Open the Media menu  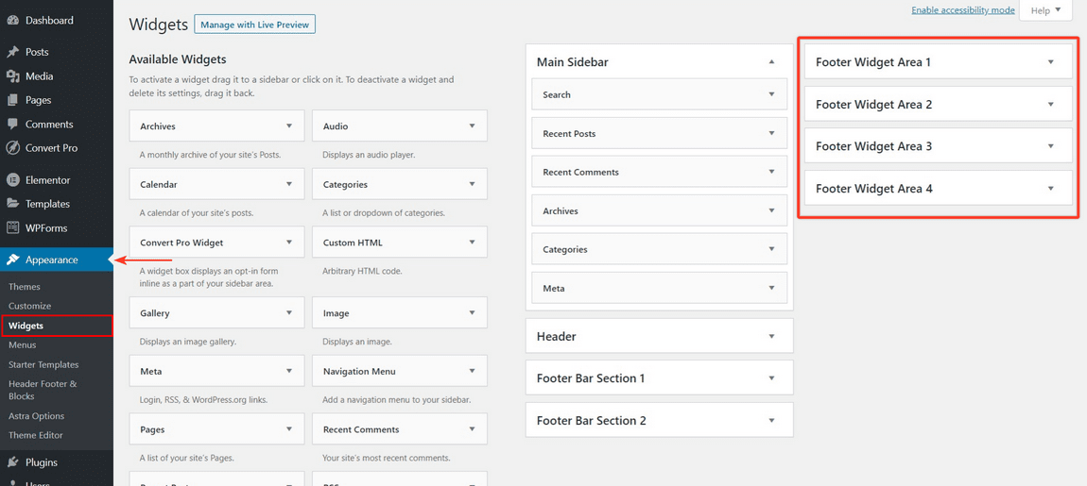(x=40, y=76)
